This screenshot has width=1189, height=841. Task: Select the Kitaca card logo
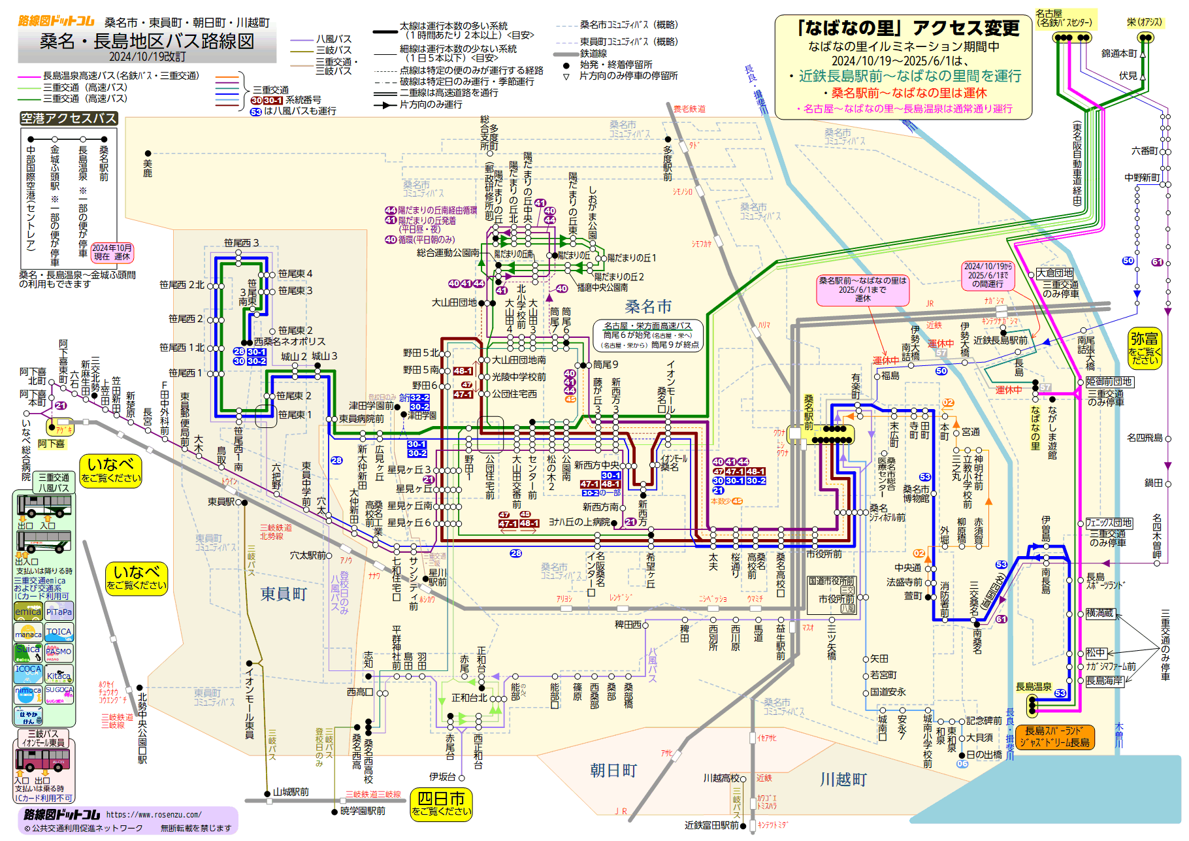pos(59,674)
